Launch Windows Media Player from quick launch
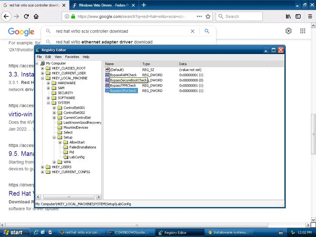The height and width of the screenshot is (237, 316). tap(50, 232)
